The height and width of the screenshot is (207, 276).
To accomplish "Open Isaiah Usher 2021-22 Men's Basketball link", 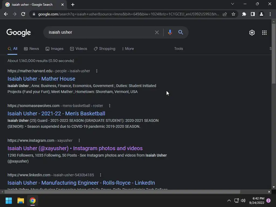I will point(56,113).
